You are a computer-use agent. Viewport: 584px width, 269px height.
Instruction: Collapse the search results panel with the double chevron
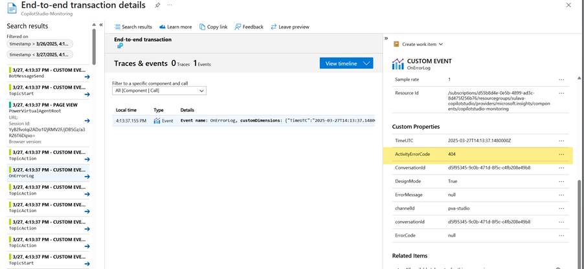pos(101,25)
